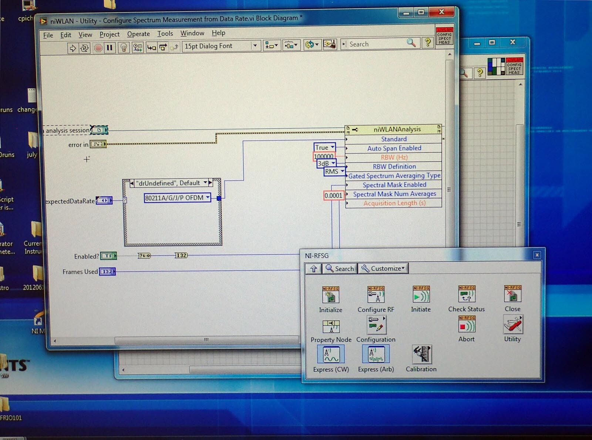
Task: Choose the Check Status palette icon
Action: (x=466, y=295)
